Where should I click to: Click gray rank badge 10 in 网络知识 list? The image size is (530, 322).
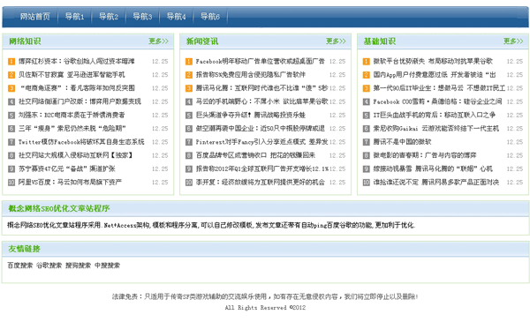11,183
